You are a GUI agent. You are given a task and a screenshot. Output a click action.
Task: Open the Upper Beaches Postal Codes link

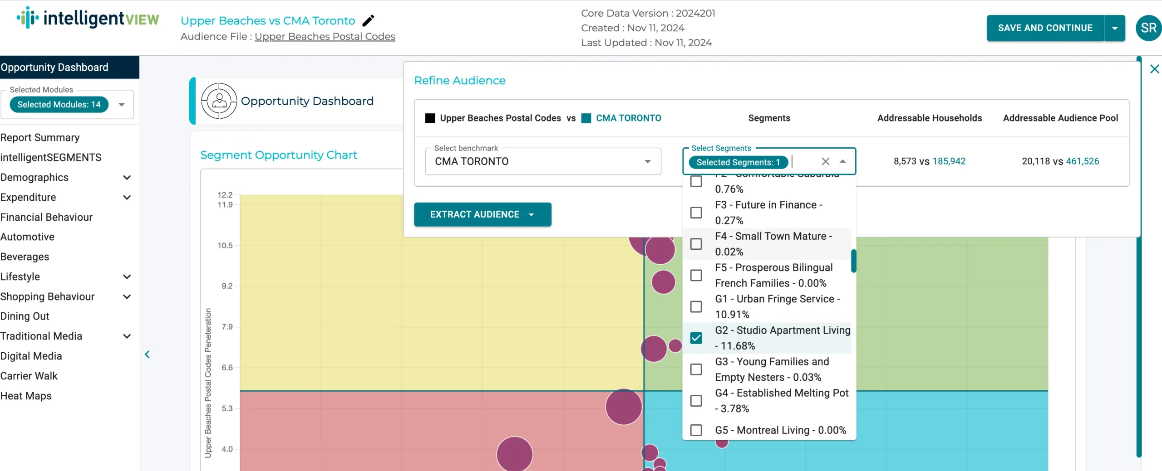(325, 36)
